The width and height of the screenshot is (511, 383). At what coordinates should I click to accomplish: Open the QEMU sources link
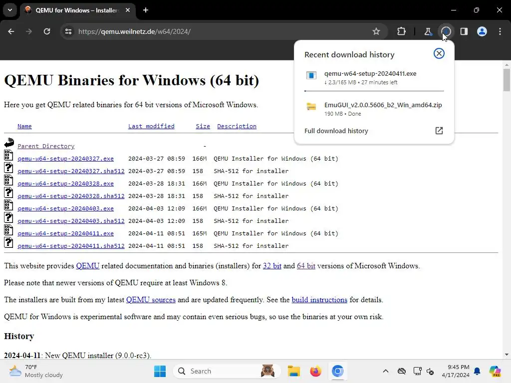[x=151, y=300]
